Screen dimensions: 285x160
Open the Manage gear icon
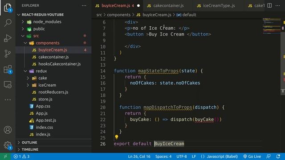pyautogui.click(x=8, y=145)
